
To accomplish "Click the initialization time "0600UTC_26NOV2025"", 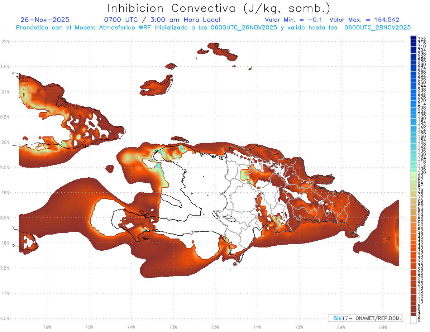I will 244,28.
